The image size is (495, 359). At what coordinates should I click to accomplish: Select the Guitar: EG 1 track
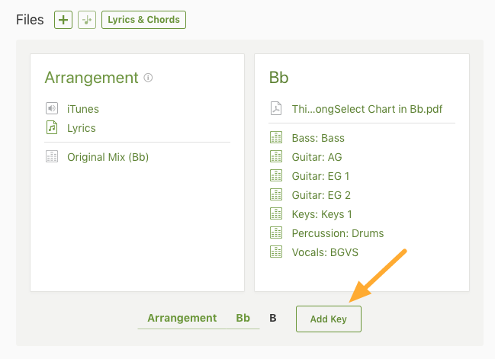(321, 176)
